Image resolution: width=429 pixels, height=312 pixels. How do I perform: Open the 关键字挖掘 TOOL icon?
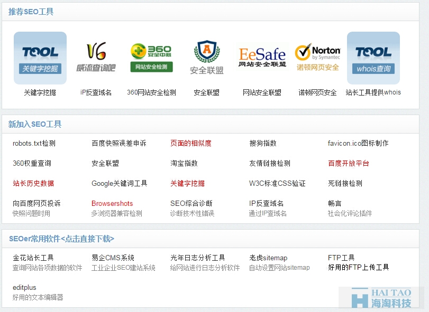pos(40,58)
